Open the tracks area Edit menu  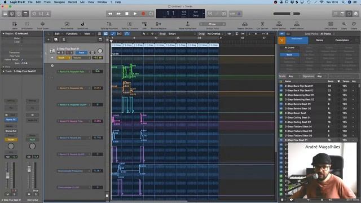pyautogui.click(x=58, y=34)
